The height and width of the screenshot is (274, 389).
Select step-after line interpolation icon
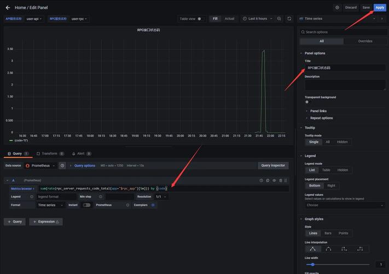pos(360,249)
